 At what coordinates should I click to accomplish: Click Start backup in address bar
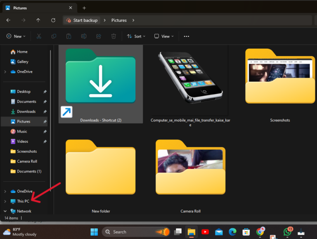coord(82,20)
